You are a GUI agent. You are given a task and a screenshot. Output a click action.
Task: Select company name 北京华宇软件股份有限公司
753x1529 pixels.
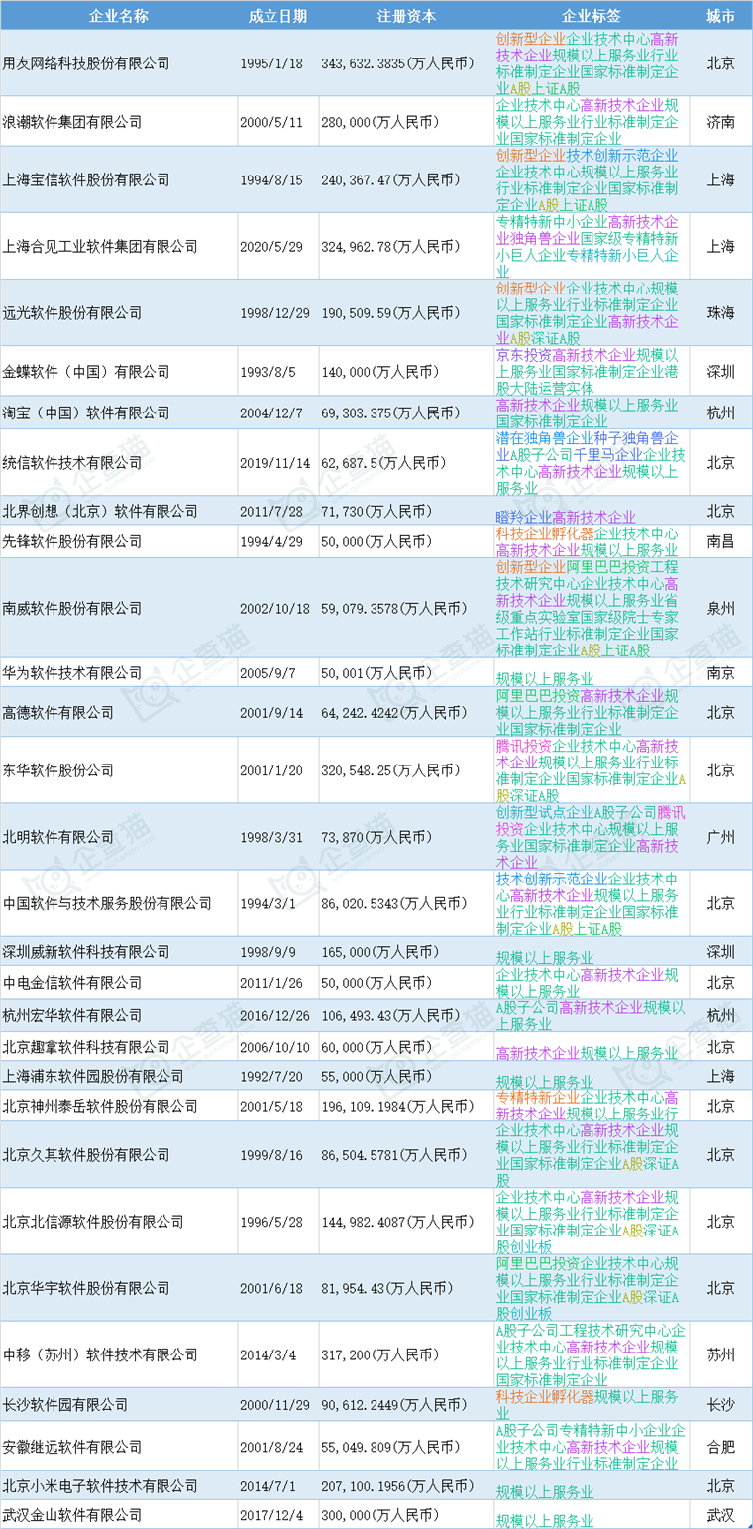pyautogui.click(x=86, y=1288)
